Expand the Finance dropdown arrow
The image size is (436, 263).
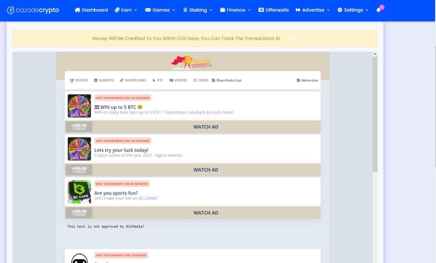pos(249,10)
